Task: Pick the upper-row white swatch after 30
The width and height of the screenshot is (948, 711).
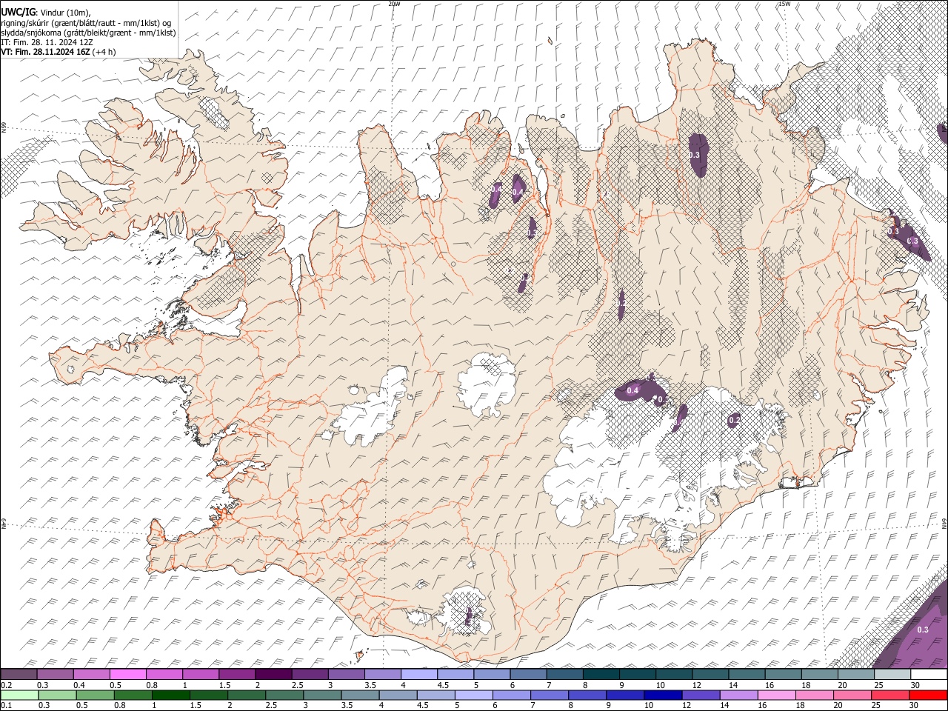Action: click(929, 674)
